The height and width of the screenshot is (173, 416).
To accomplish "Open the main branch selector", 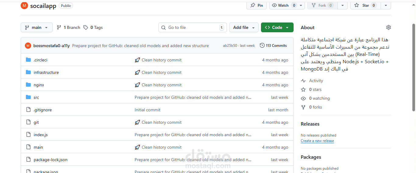I will click(37, 27).
